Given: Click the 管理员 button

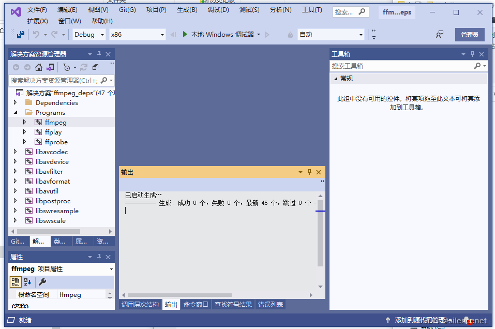Looking at the screenshot, I should [470, 35].
